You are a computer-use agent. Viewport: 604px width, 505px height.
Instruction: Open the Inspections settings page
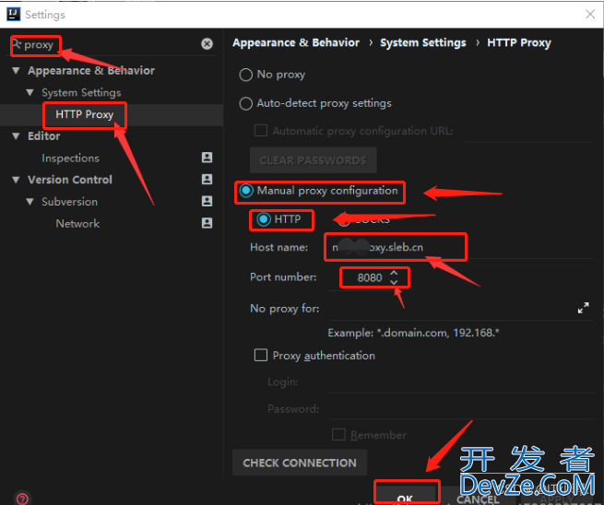coord(70,159)
